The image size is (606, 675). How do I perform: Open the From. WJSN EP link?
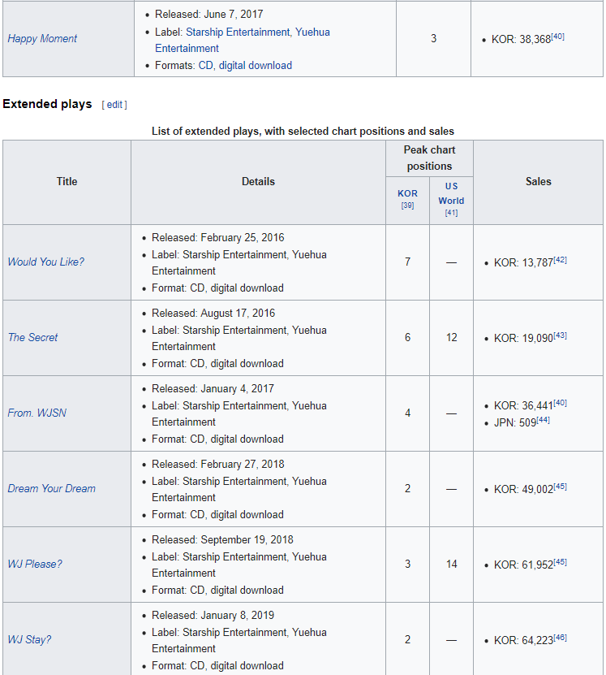coord(37,413)
